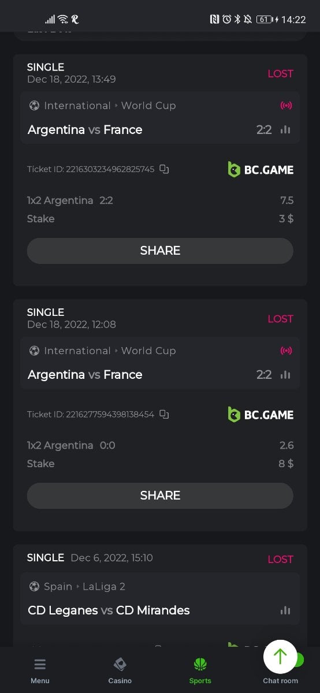The height and width of the screenshot is (693, 320).
Task: Tap BC.GAME logo on second ticket
Action: (261, 414)
